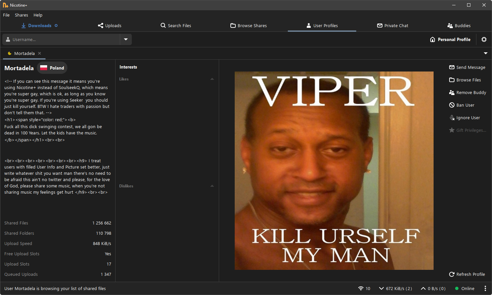Image resolution: width=492 pixels, height=295 pixels.
Task: Click the Poland country badge
Action: click(52, 68)
